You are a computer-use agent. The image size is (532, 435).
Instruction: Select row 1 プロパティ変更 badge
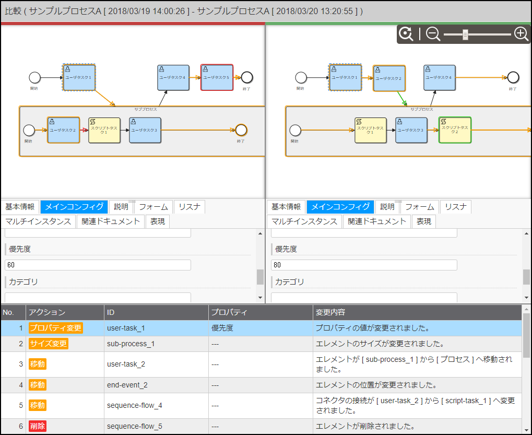56,328
